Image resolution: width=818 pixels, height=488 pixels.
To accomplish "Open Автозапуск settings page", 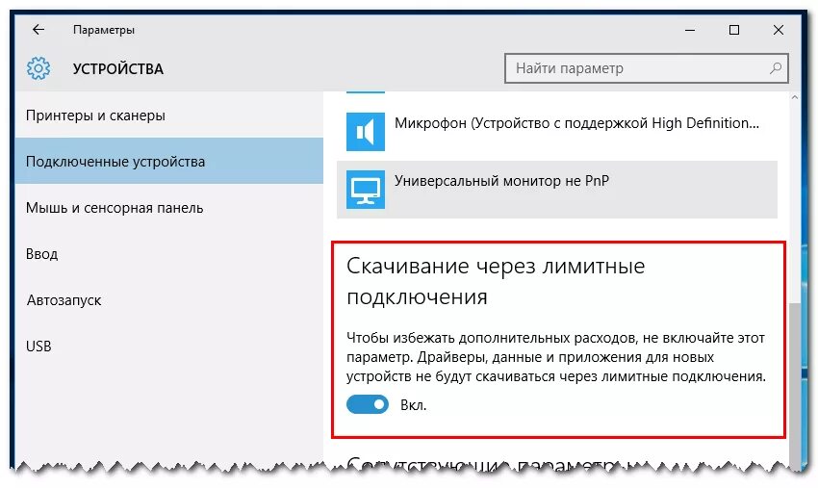I will tap(169, 300).
